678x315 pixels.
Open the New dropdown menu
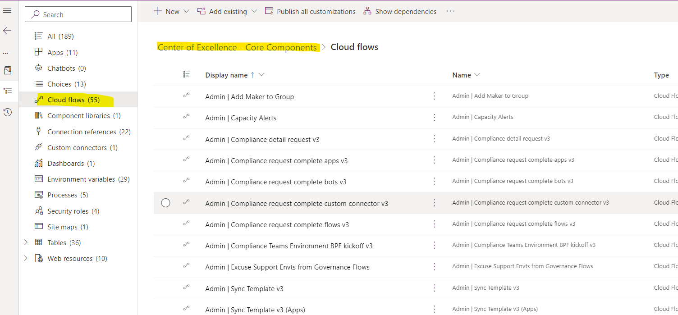pos(171,11)
